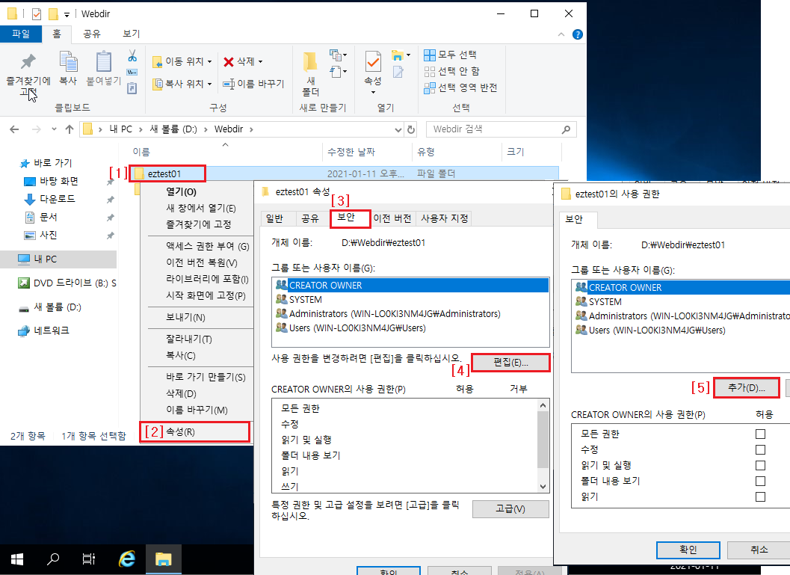Open Task View on the taskbar
The height and width of the screenshot is (575, 790).
tap(89, 559)
